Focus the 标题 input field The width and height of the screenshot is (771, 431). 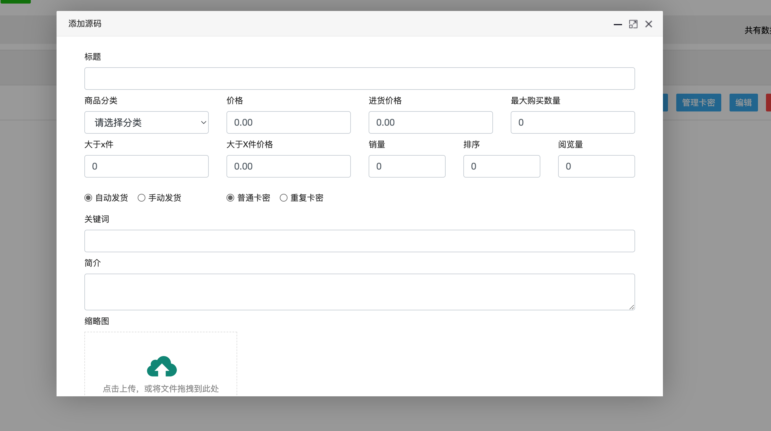pyautogui.click(x=359, y=79)
